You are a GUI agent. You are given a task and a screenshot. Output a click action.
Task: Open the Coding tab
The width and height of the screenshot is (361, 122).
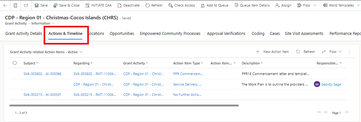click(x=258, y=34)
